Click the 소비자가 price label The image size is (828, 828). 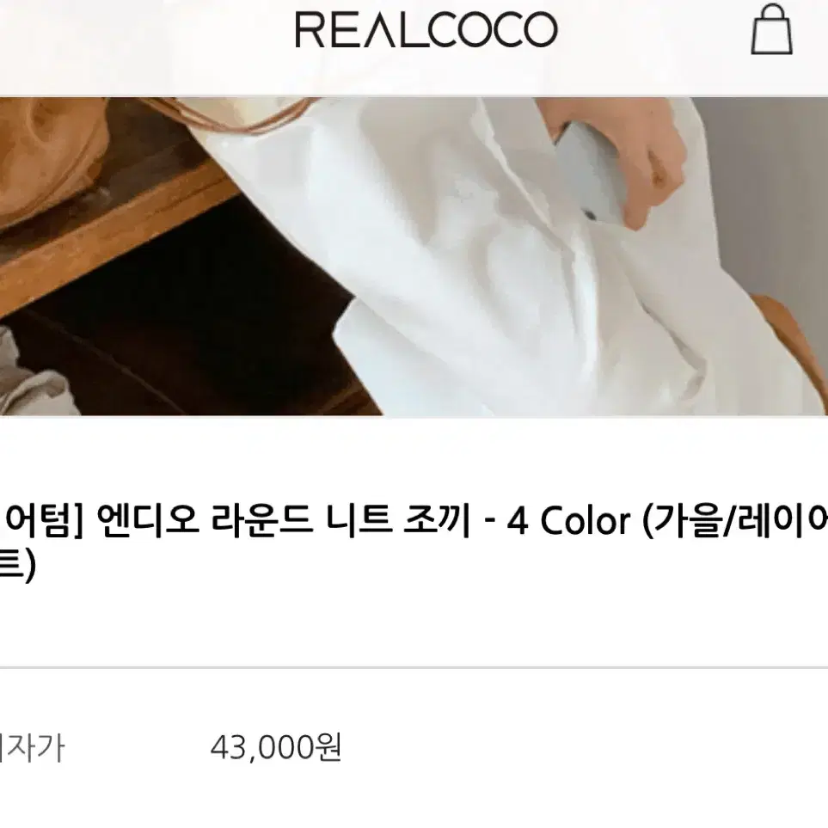(32, 748)
